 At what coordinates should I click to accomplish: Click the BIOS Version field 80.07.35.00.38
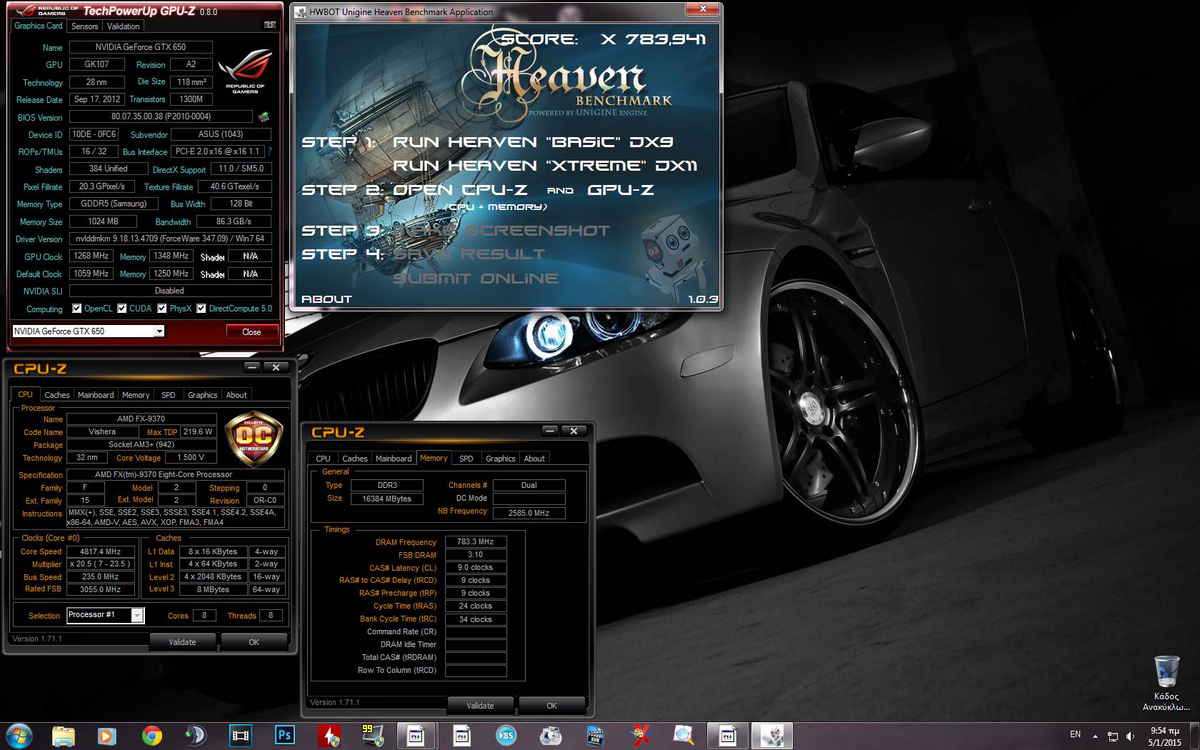pyautogui.click(x=161, y=116)
